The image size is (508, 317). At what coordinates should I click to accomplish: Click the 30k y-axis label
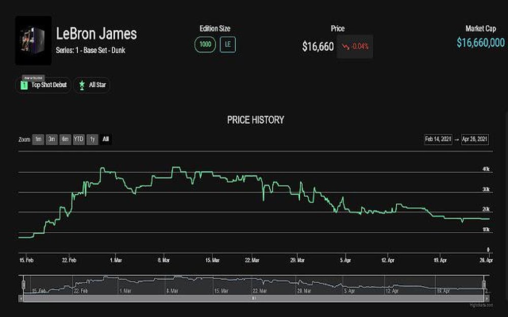[486, 189]
